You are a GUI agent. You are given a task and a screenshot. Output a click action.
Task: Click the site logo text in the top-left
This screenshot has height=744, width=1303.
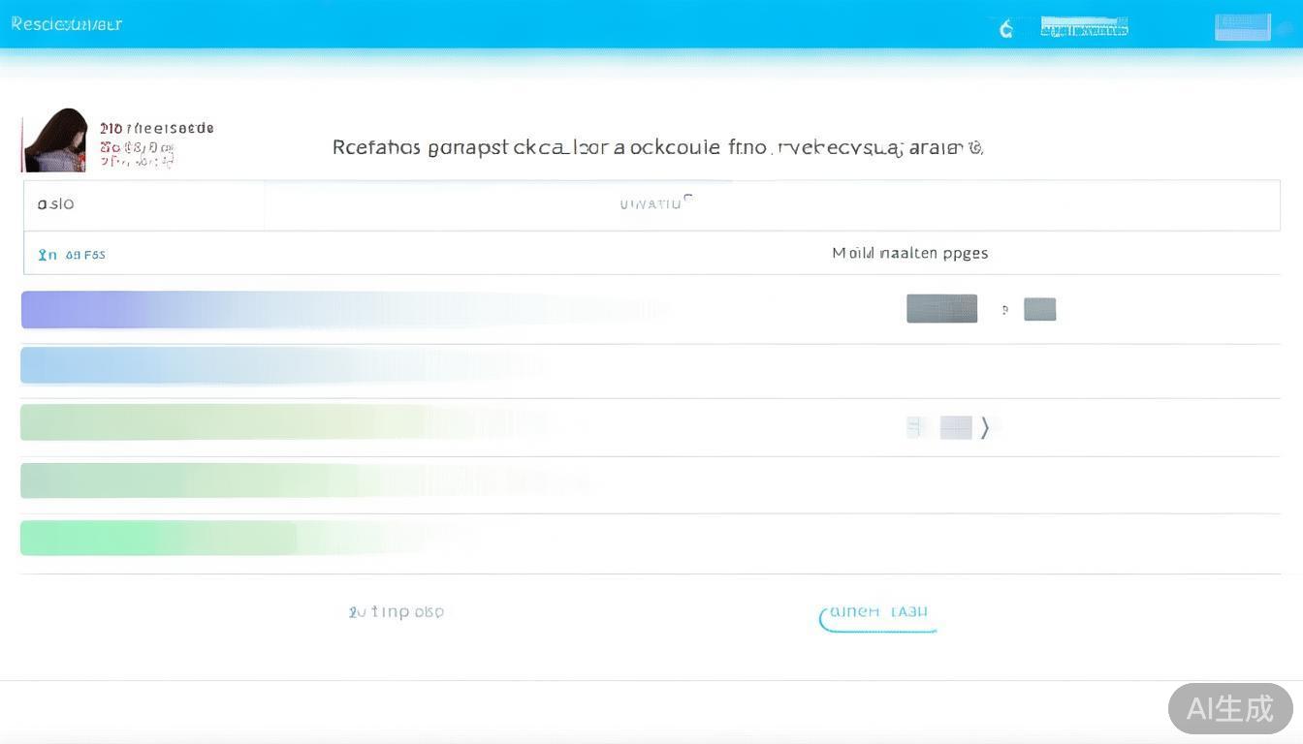pos(66,24)
